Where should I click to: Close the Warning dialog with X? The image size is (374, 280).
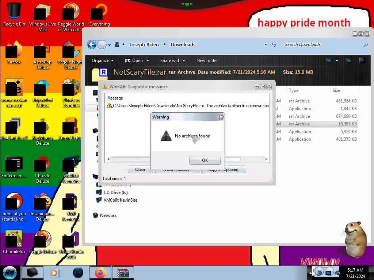221,117
